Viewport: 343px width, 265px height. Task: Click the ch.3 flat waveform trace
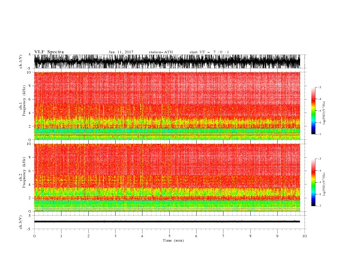tap(167, 222)
